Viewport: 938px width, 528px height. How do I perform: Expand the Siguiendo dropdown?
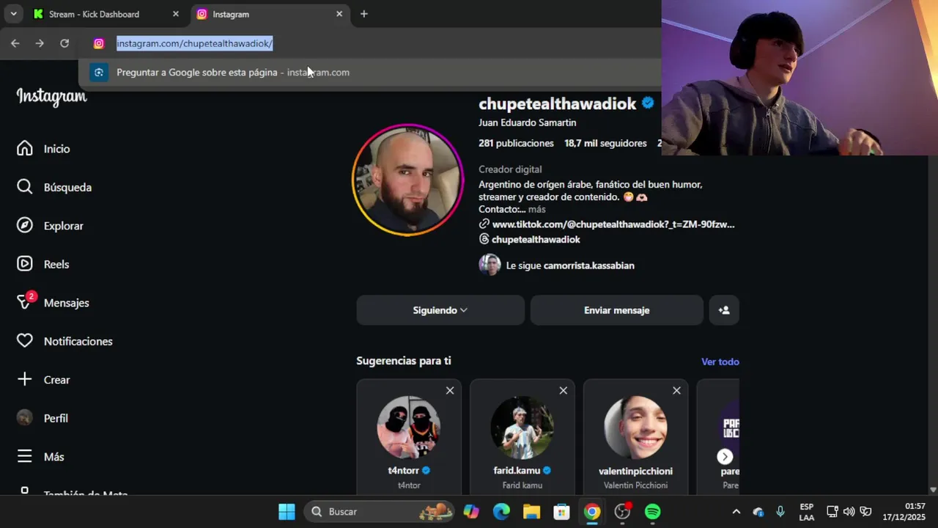pyautogui.click(x=440, y=310)
